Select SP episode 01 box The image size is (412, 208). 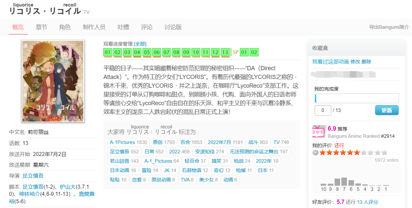pyautogui.click(x=244, y=52)
